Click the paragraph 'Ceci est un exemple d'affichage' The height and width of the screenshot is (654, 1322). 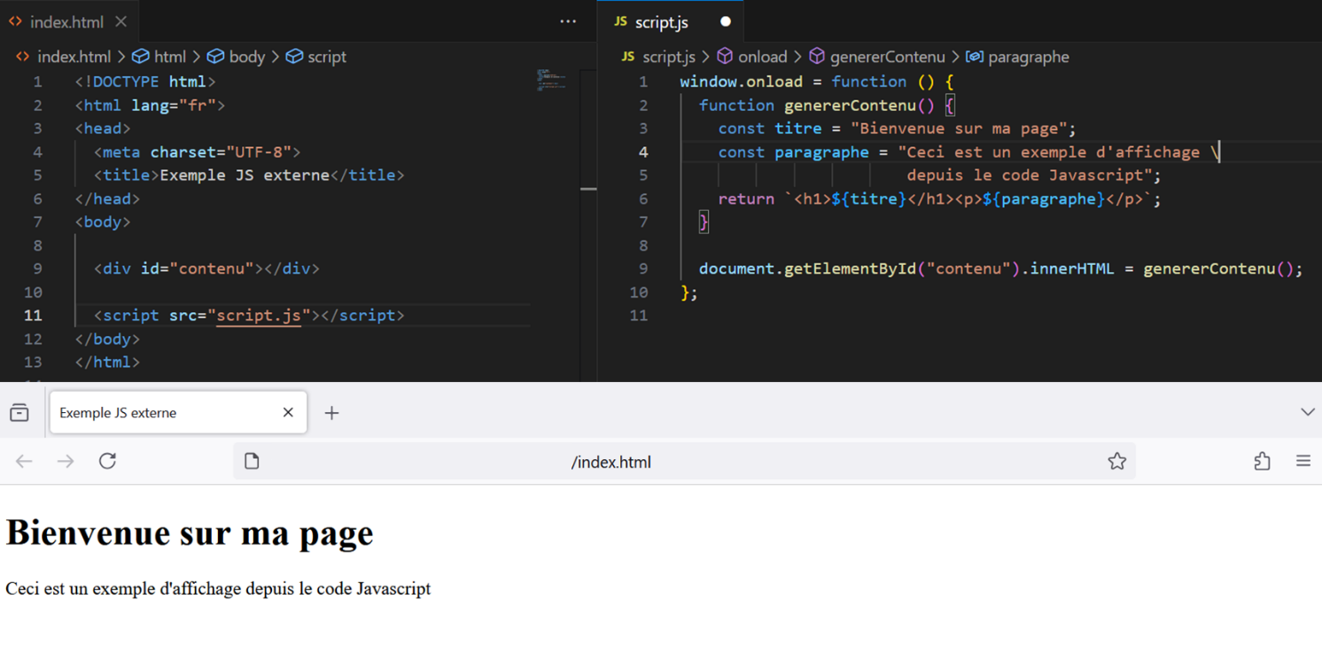(x=218, y=588)
